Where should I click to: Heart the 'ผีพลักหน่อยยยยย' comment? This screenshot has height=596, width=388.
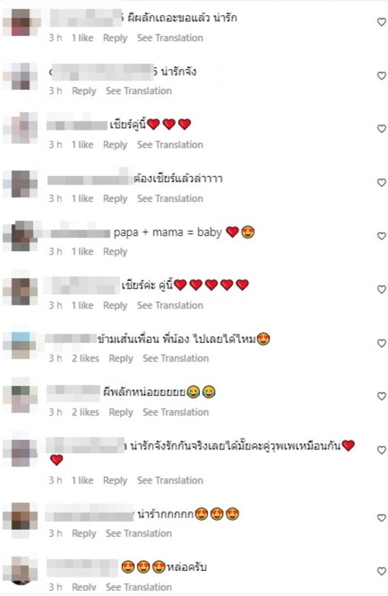click(x=381, y=396)
